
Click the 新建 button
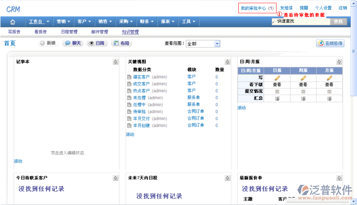[x=48, y=43]
